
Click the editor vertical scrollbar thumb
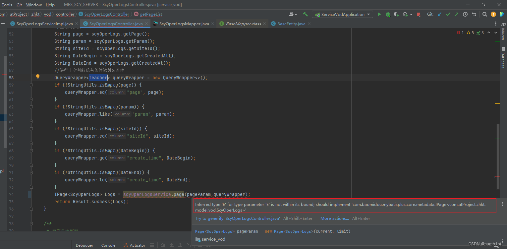[497, 156]
